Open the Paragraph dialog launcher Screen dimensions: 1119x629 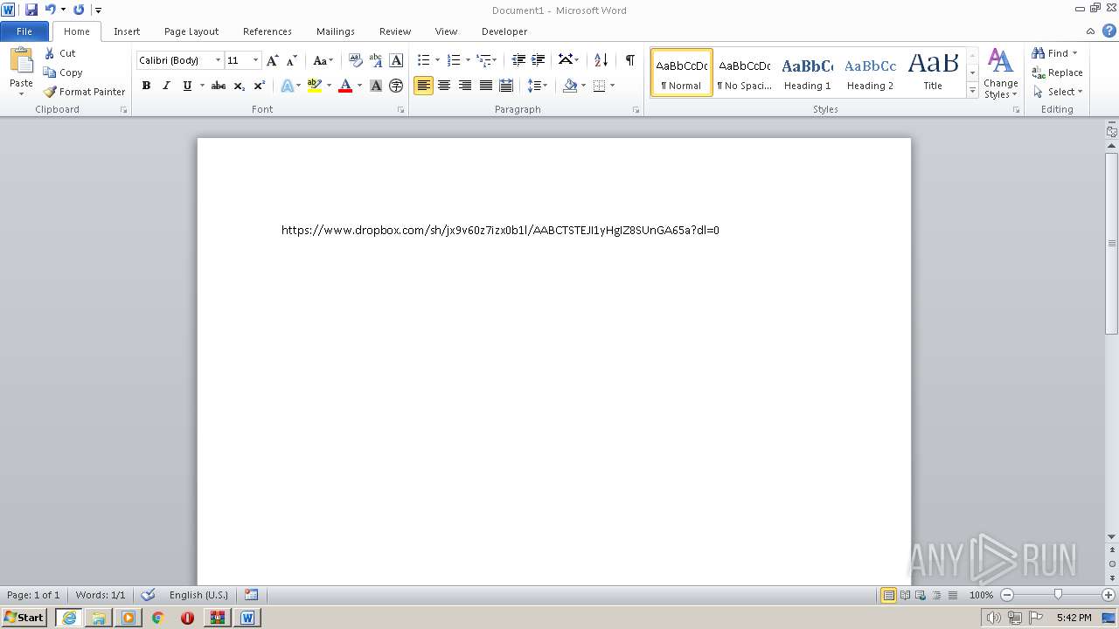click(636, 110)
